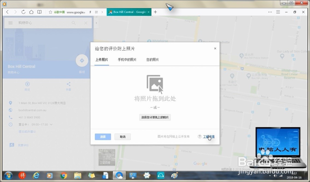Expand the address bar chevron arrow
The height and width of the screenshot is (182, 310).
(x=102, y=12)
